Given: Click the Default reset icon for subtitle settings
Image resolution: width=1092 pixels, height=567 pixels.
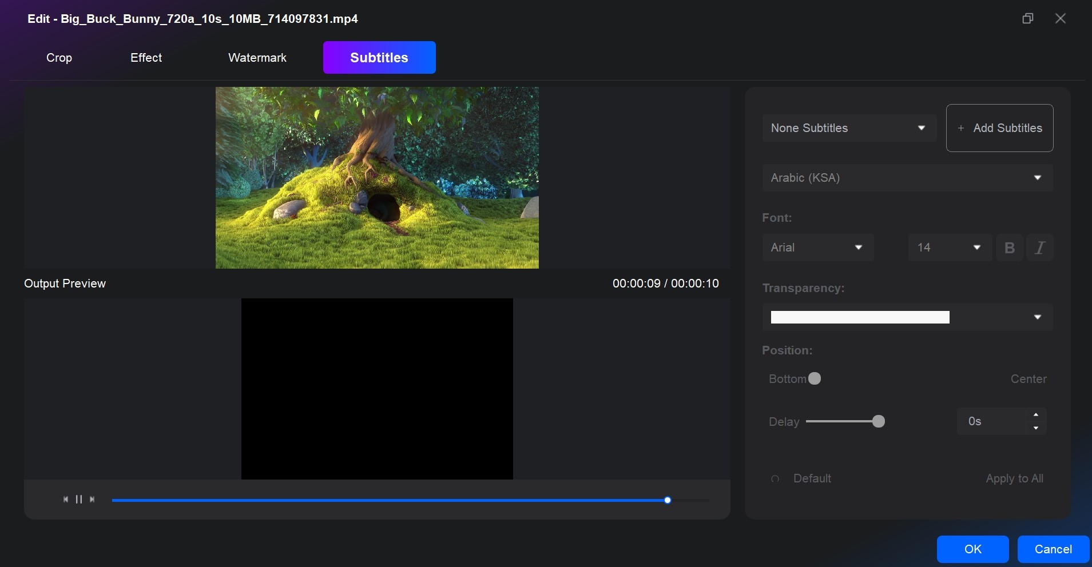Looking at the screenshot, I should (776, 479).
